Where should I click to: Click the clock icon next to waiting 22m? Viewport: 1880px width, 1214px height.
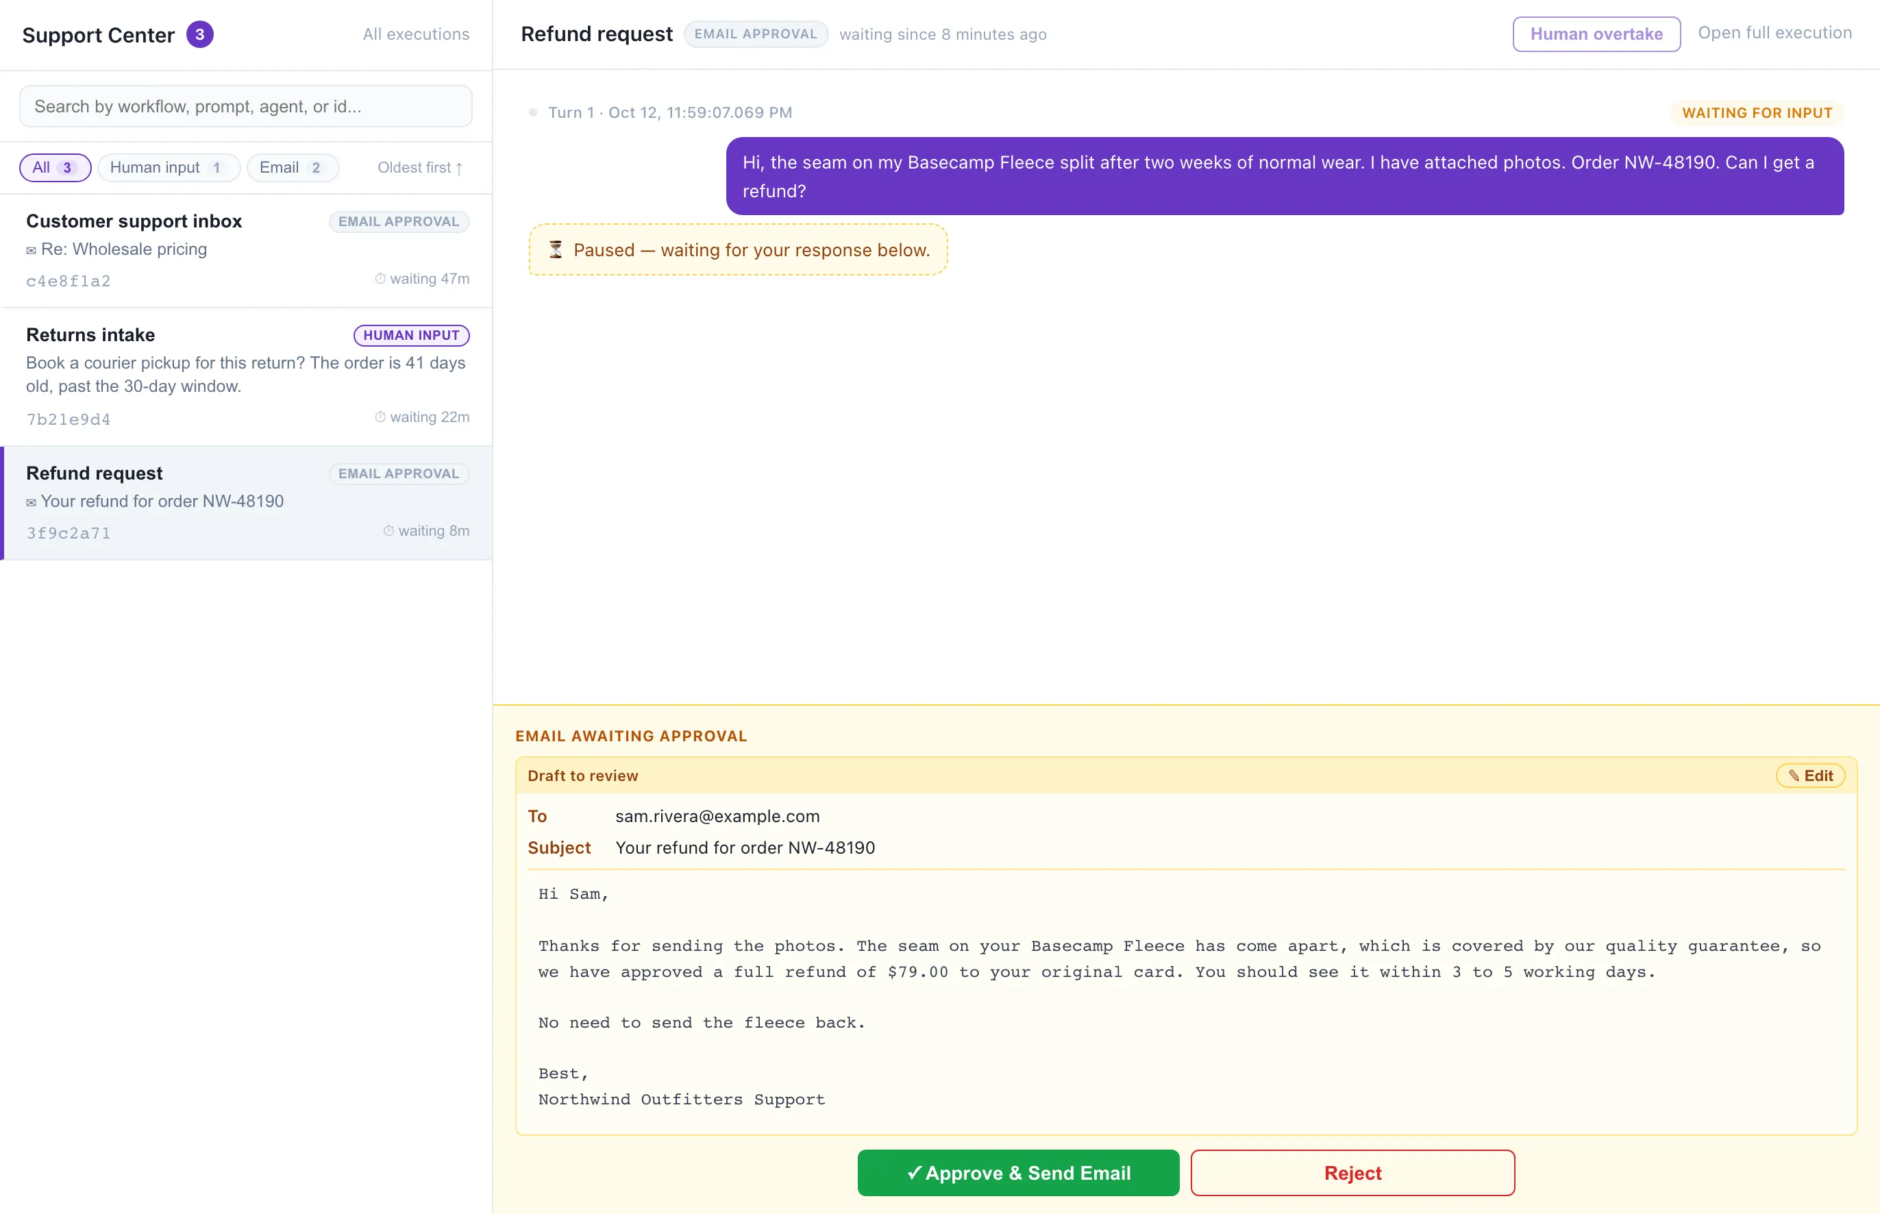(380, 418)
